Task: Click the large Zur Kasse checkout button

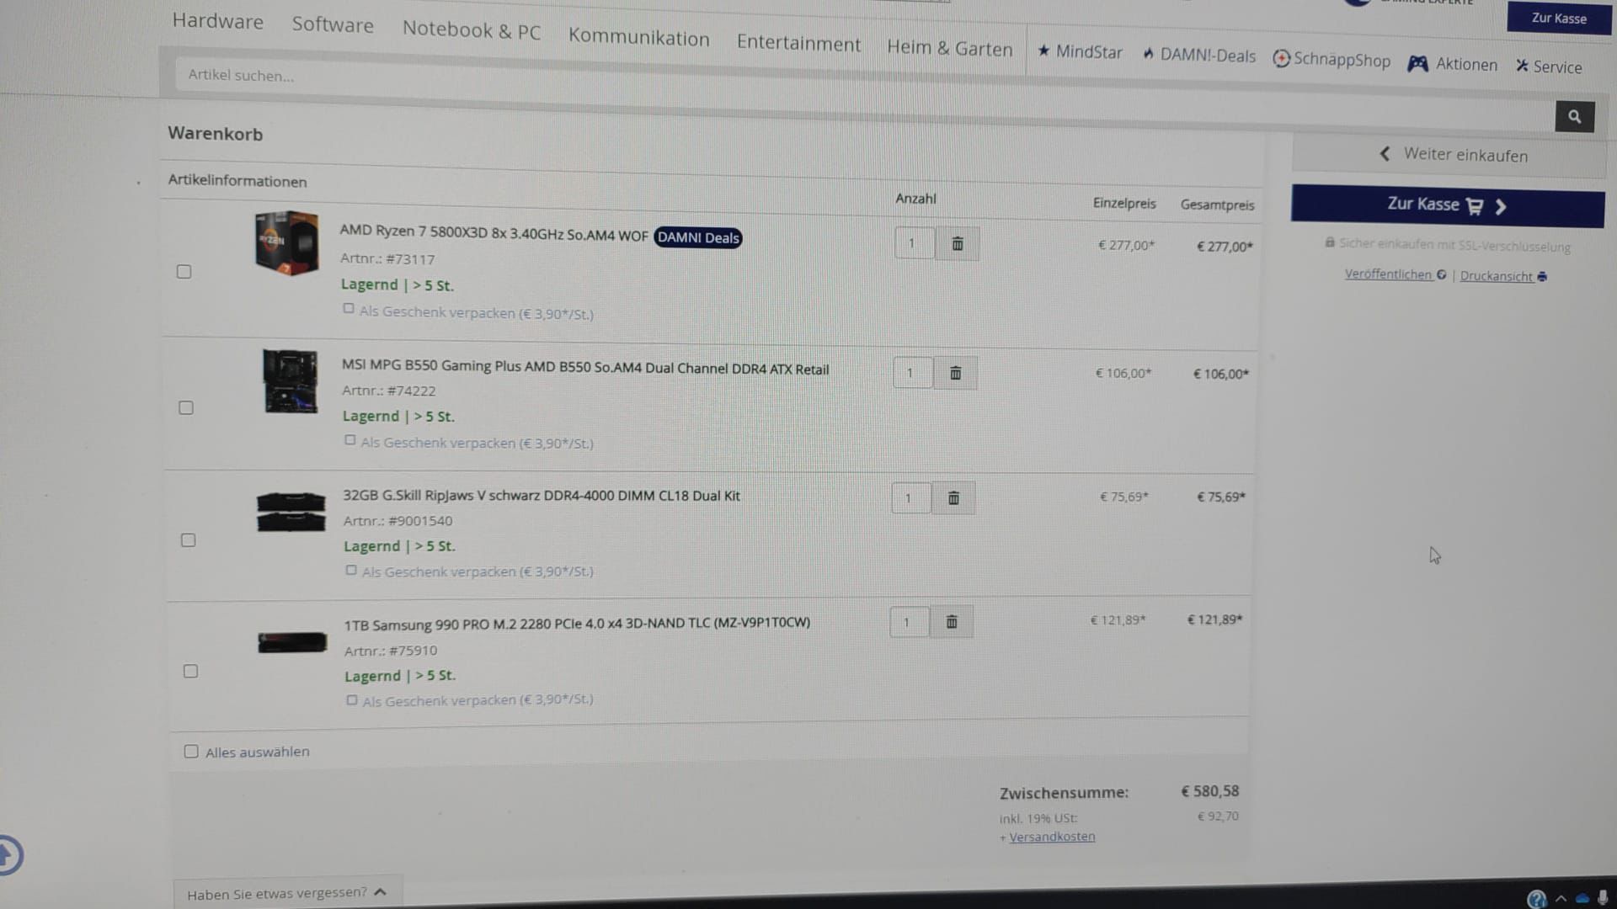Action: click(1447, 205)
